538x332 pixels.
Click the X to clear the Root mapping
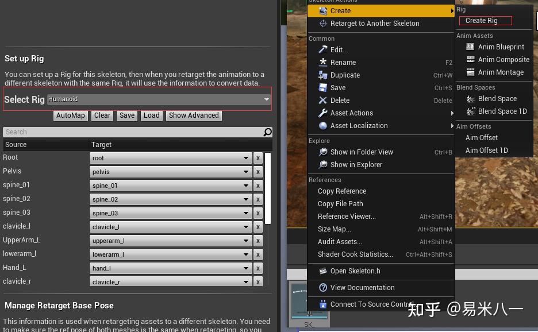(258, 157)
